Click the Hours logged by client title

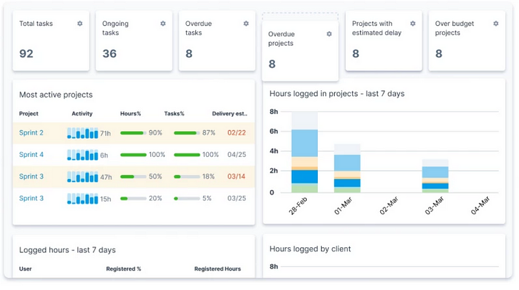310,249
